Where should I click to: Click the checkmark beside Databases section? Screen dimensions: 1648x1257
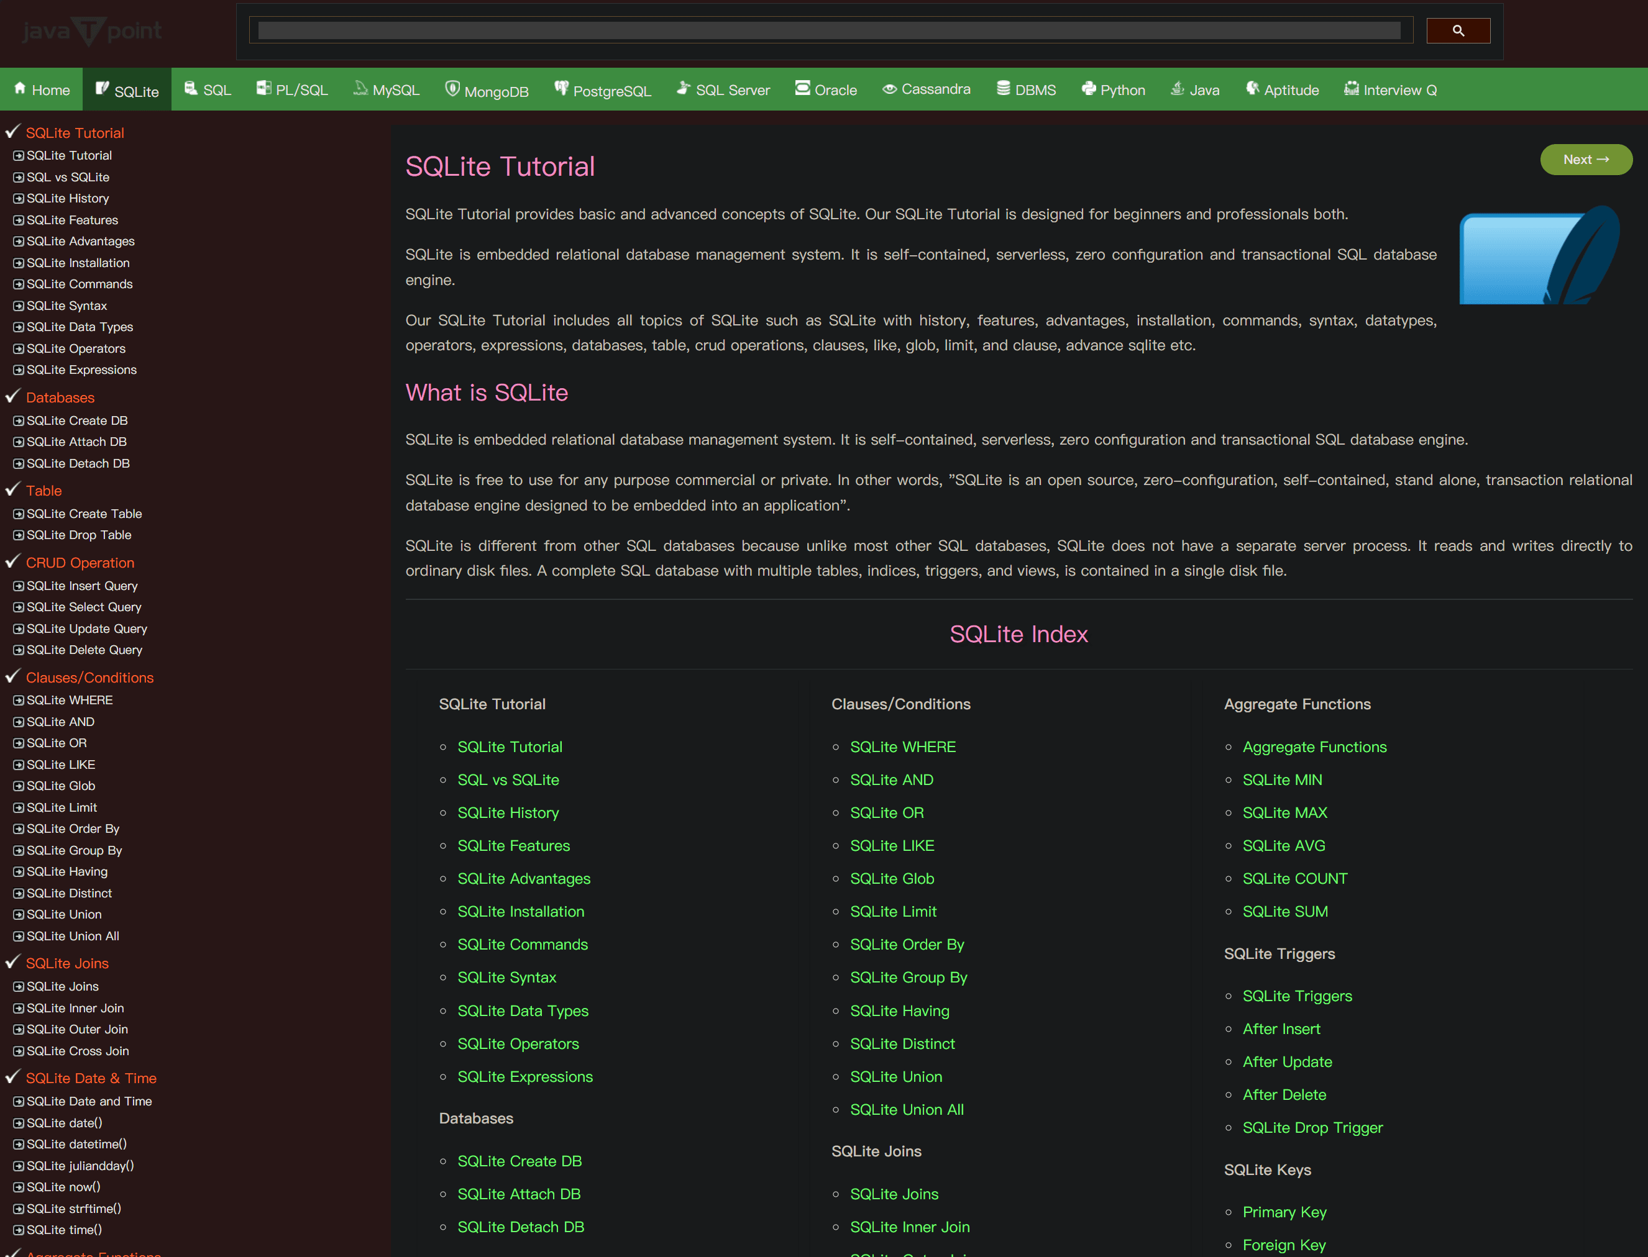tap(12, 396)
